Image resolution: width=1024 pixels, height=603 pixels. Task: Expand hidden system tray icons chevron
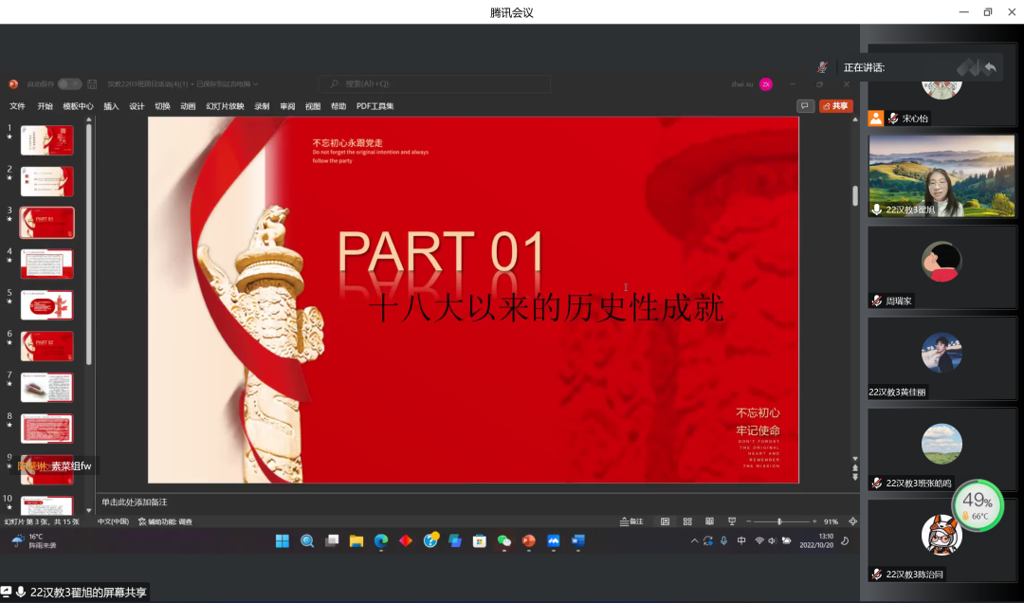click(694, 541)
